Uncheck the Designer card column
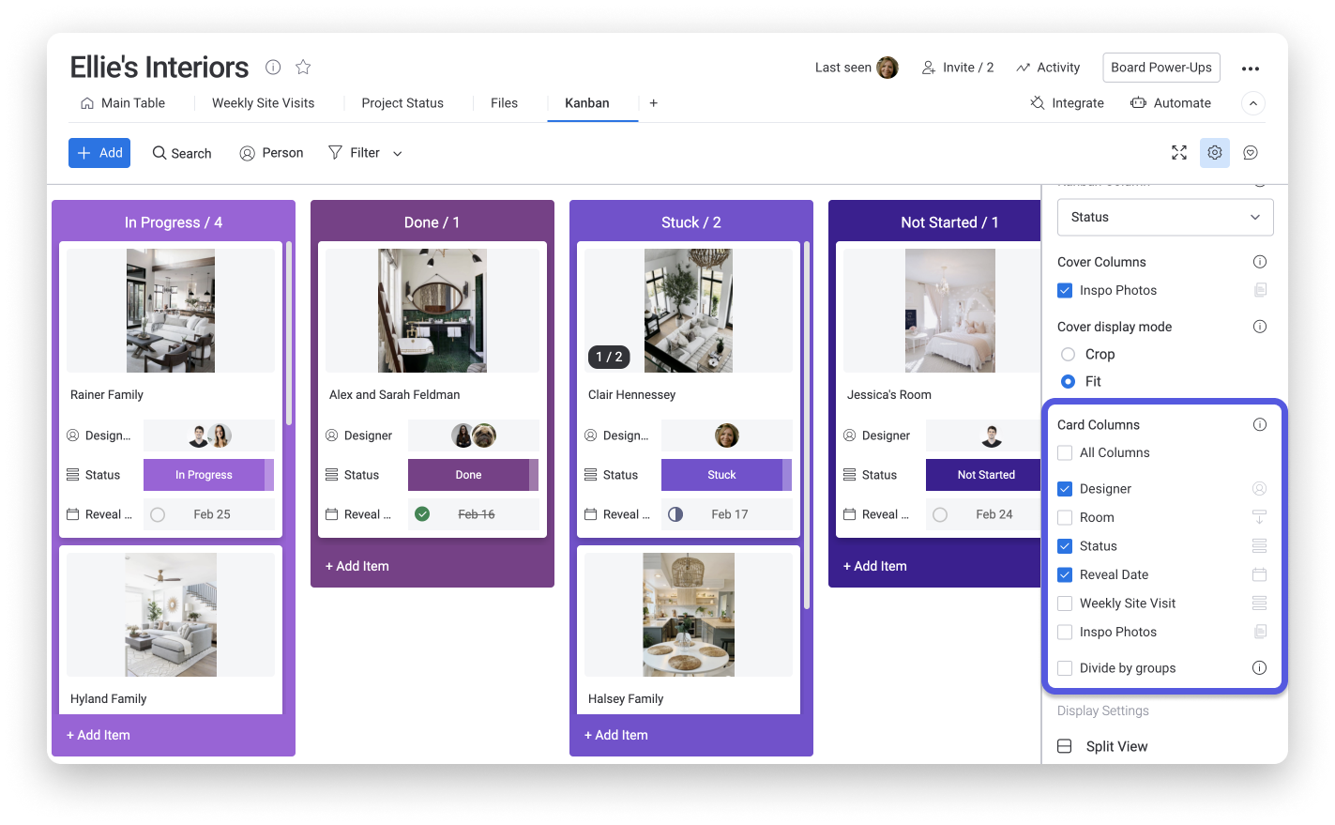The height and width of the screenshot is (825, 1335). (x=1065, y=489)
